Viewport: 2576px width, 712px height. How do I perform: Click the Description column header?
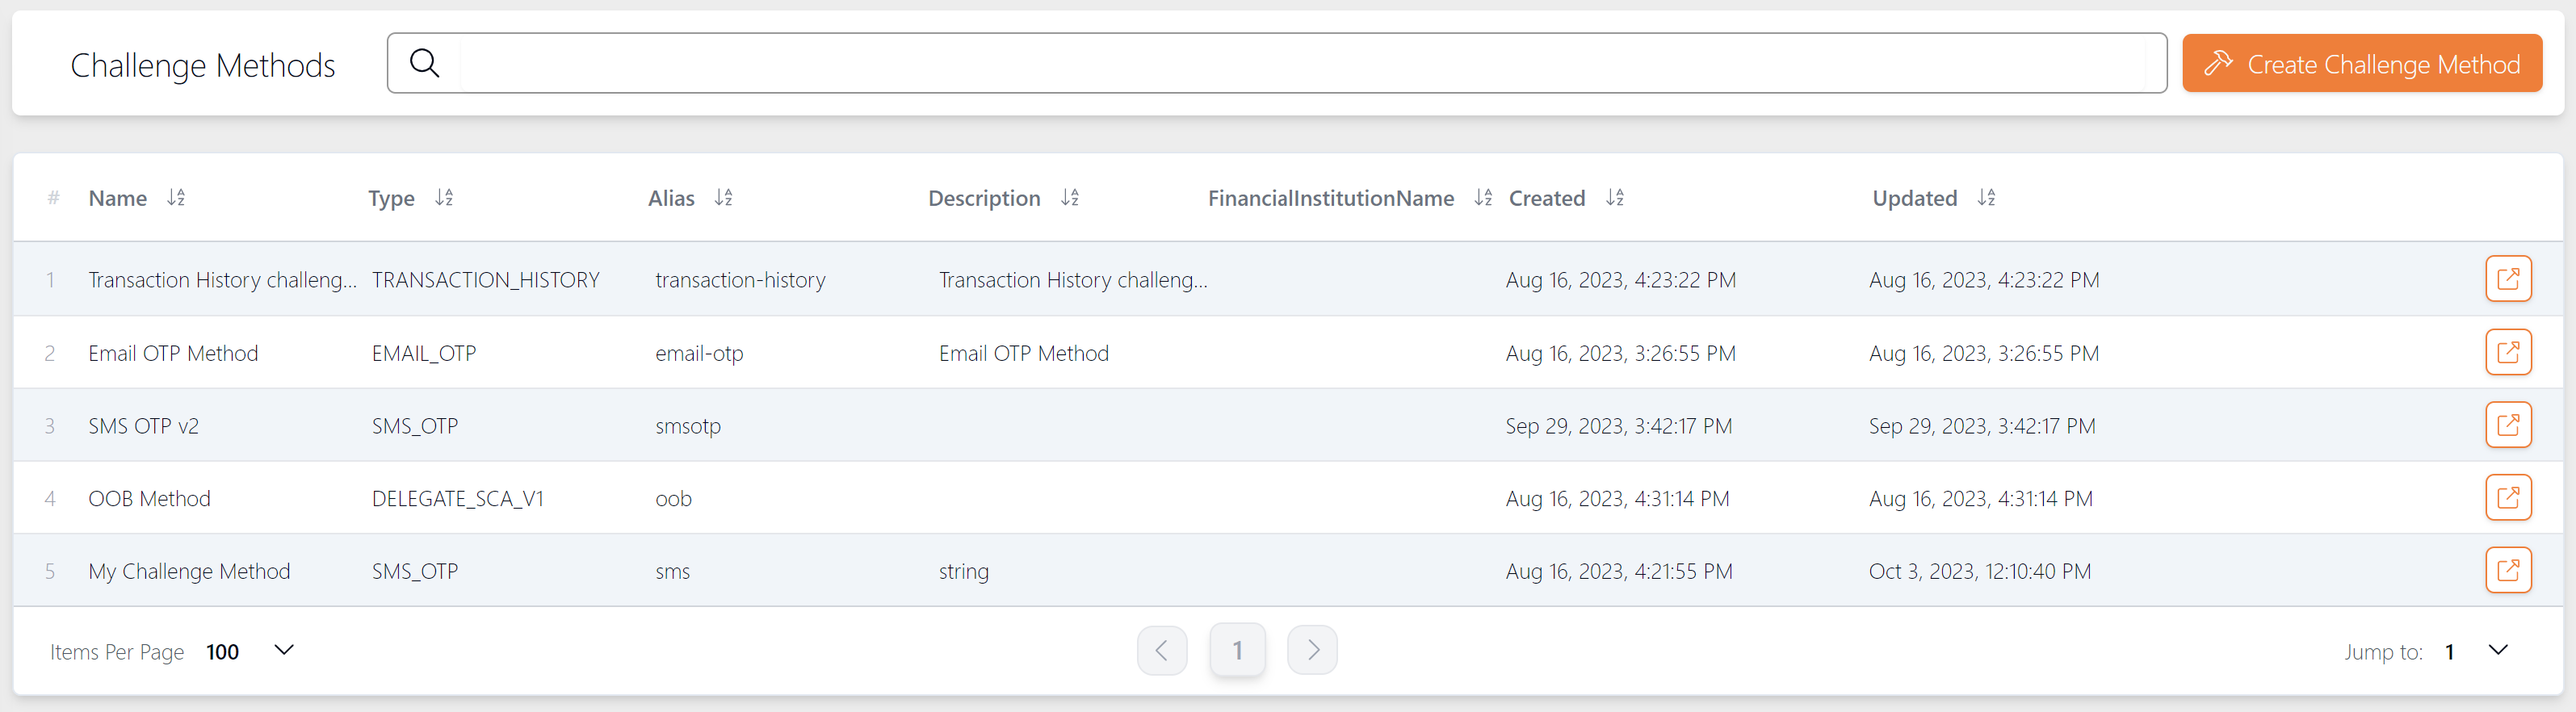tap(984, 198)
